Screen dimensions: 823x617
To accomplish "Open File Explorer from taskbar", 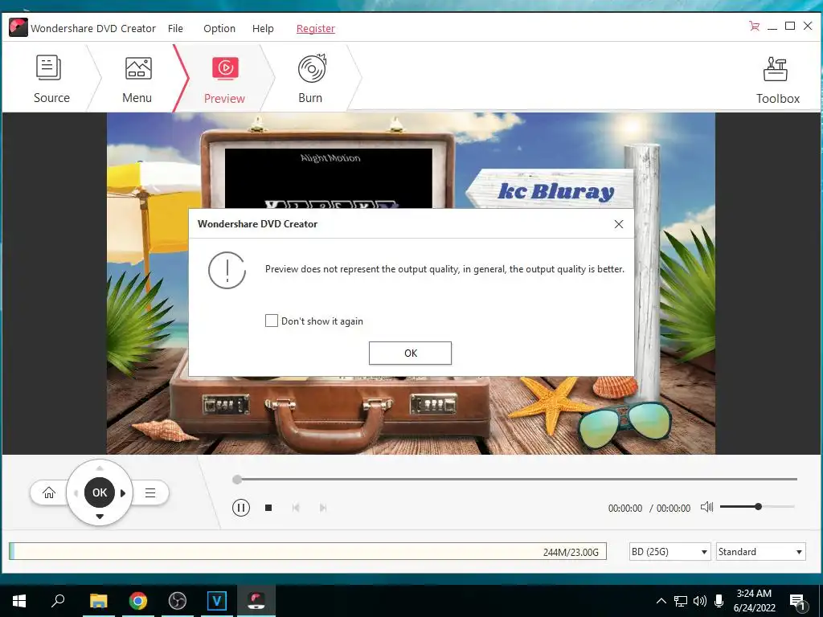I will tap(98, 601).
